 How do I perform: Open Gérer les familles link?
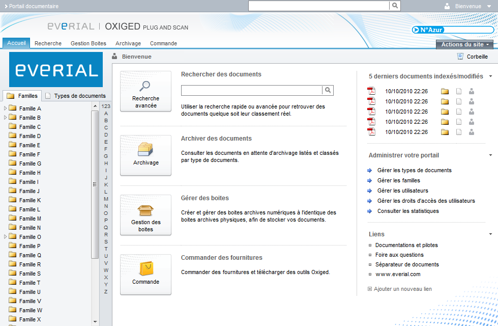399,180
